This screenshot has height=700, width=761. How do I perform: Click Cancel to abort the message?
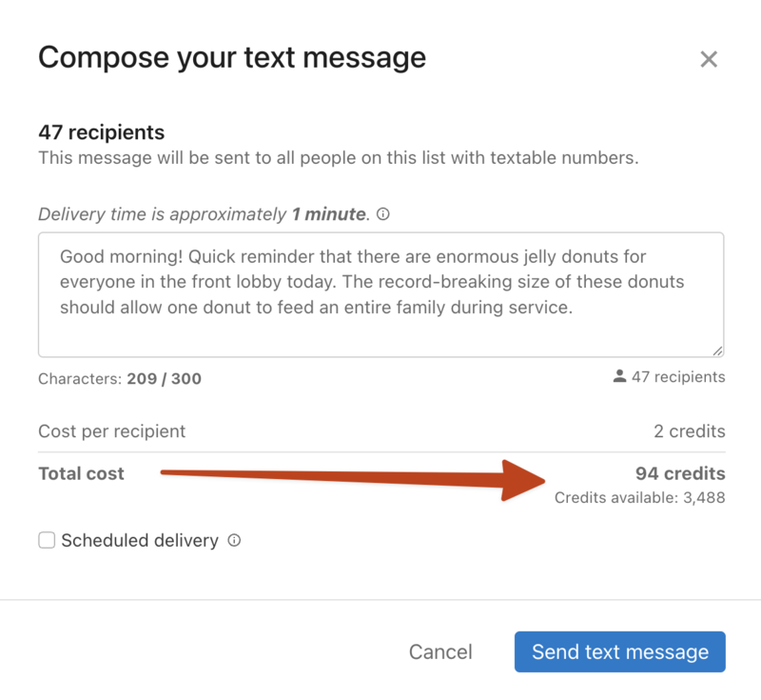[440, 651]
